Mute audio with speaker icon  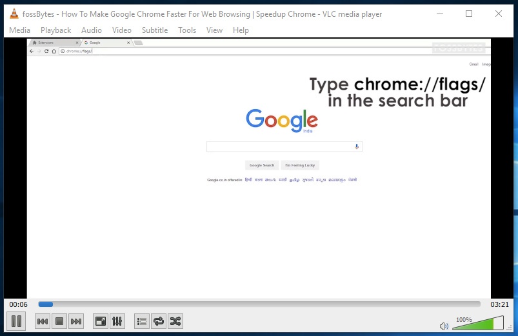tap(444, 326)
